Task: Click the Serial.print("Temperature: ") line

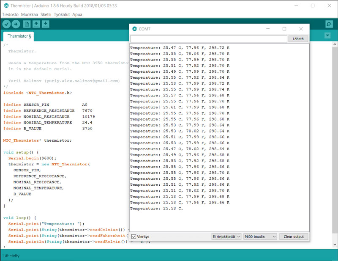Action: pyautogui.click(x=46, y=224)
